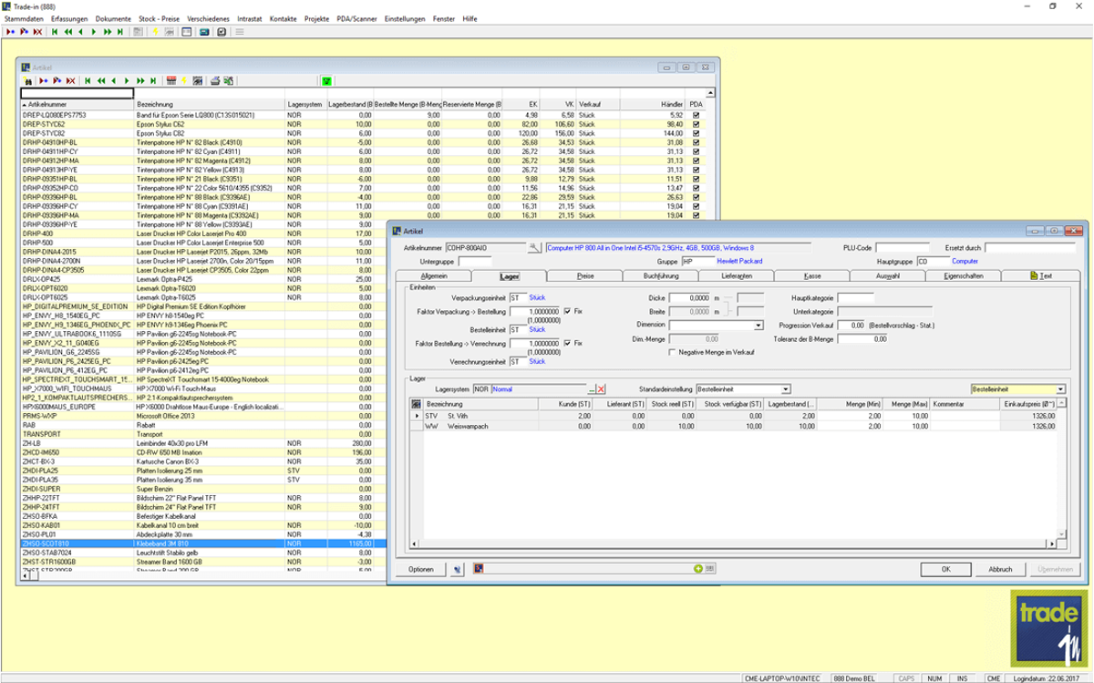Click the search icon beside Artikelnummer field
Screen dimensions: 1094x683
(x=534, y=247)
